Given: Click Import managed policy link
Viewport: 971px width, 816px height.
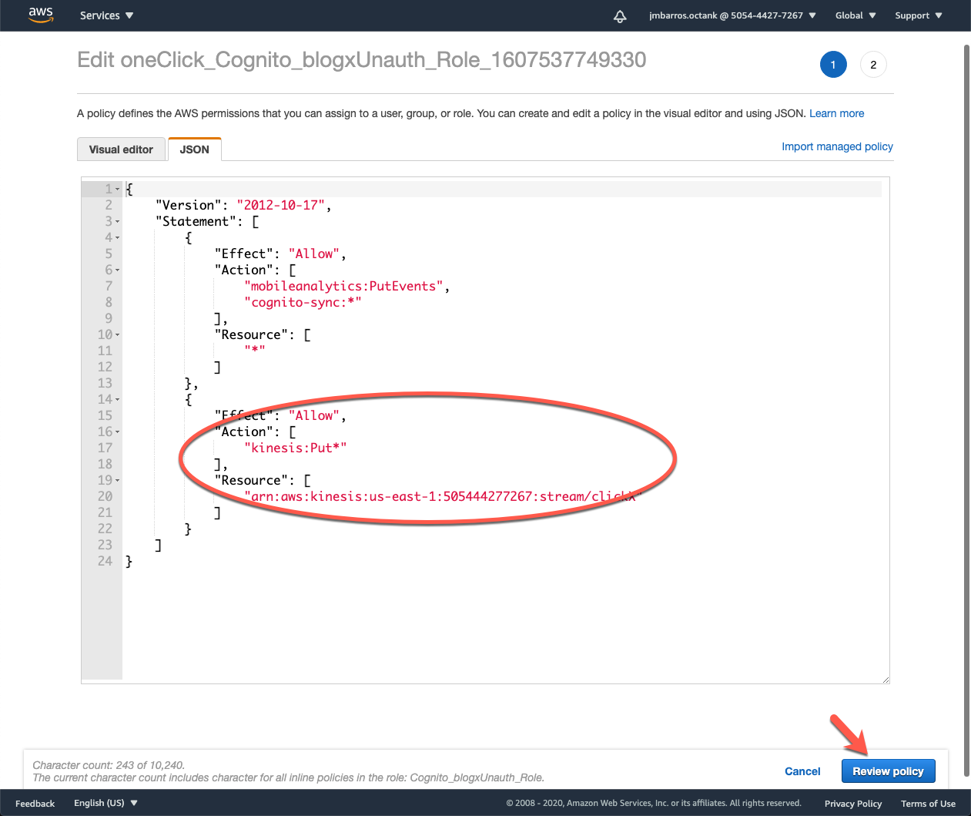Looking at the screenshot, I should [x=837, y=146].
